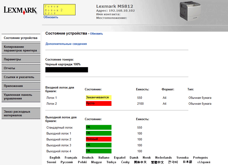Click the Адрес: 192.168.10.102 text
The height and width of the screenshot is (165, 228).
click(116, 11)
